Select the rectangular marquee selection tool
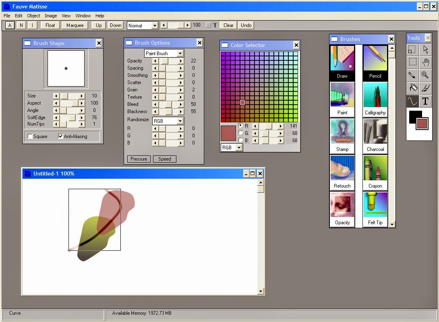The image size is (439, 322). click(412, 62)
